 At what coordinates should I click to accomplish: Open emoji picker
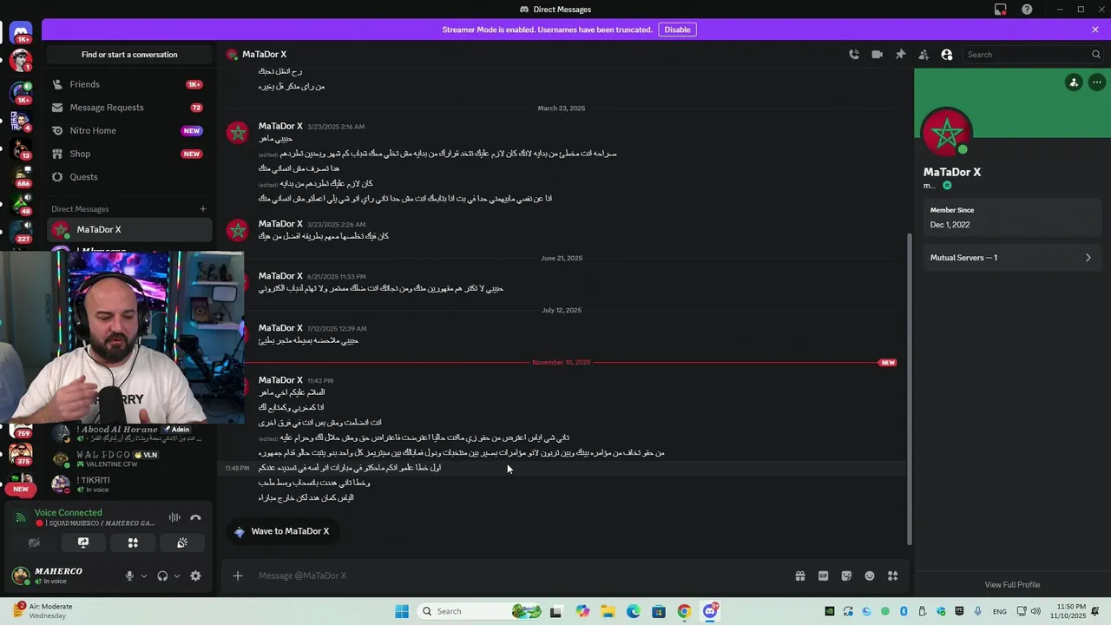tap(870, 576)
